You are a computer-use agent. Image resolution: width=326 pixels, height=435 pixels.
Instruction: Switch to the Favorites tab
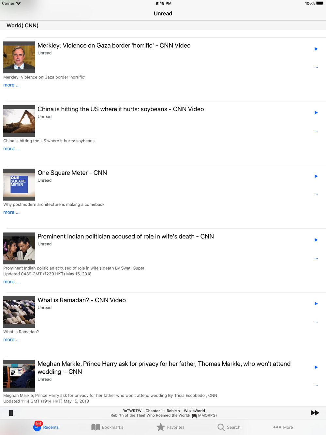point(170,427)
